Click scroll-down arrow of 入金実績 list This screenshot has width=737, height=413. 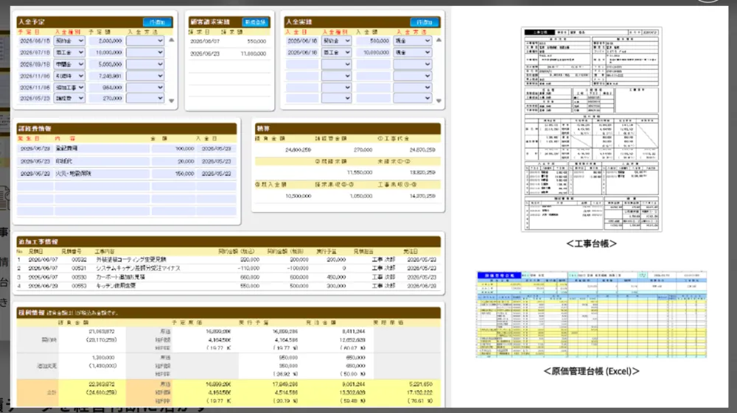click(439, 100)
